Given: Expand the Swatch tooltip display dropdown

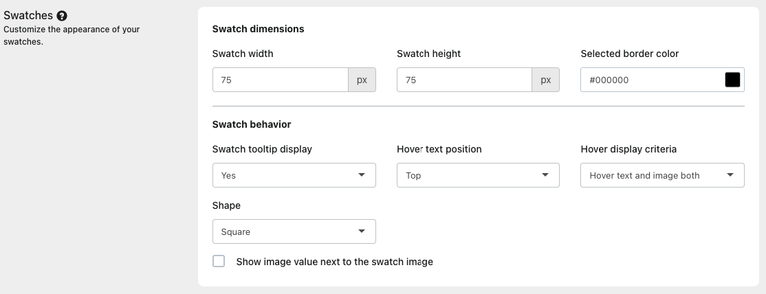Looking at the screenshot, I should pos(294,175).
